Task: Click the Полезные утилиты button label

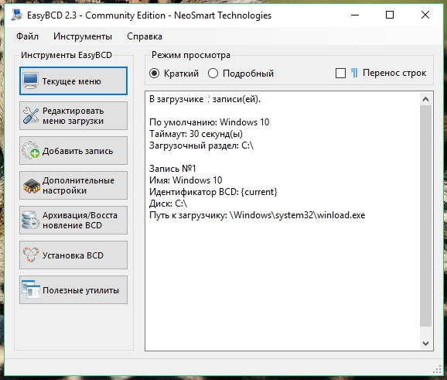Action: click(x=80, y=290)
